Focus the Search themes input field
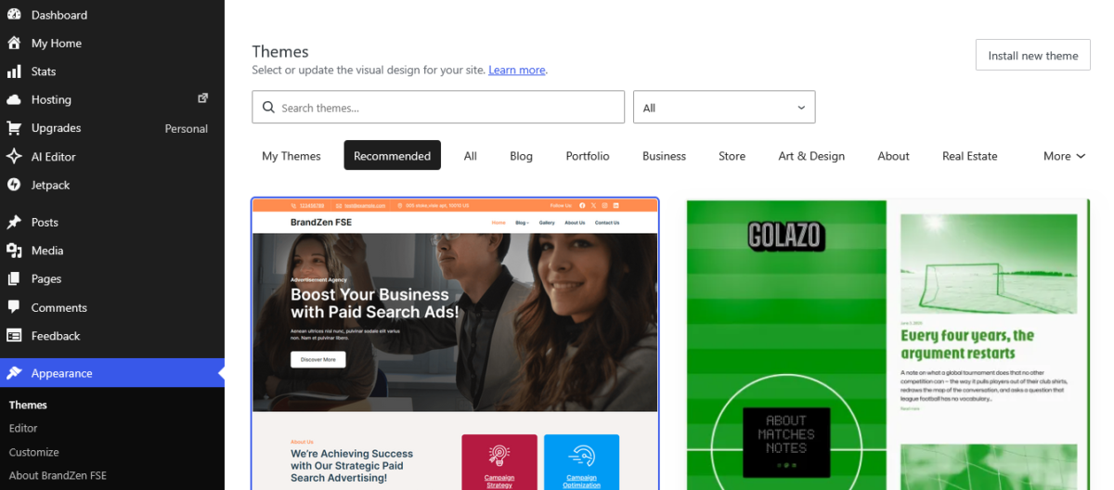Viewport: 1114px width, 490px height. [x=438, y=108]
